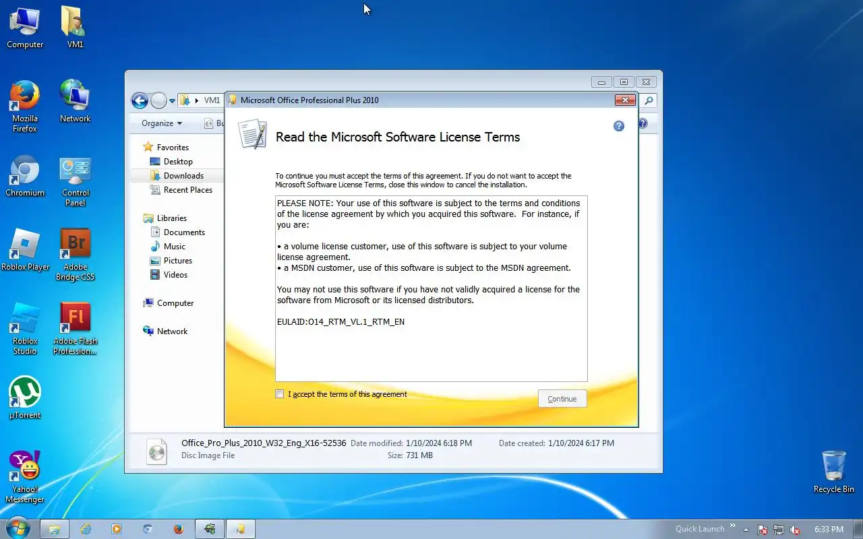The image size is (863, 539).
Task: Launch Roblox Studio from the desktop
Action: pos(25,329)
